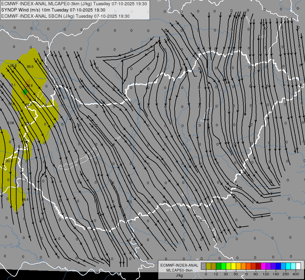Click the 62.6 value on the map
Viewport: 305px width, 280px height.
pyautogui.click(x=28, y=105)
